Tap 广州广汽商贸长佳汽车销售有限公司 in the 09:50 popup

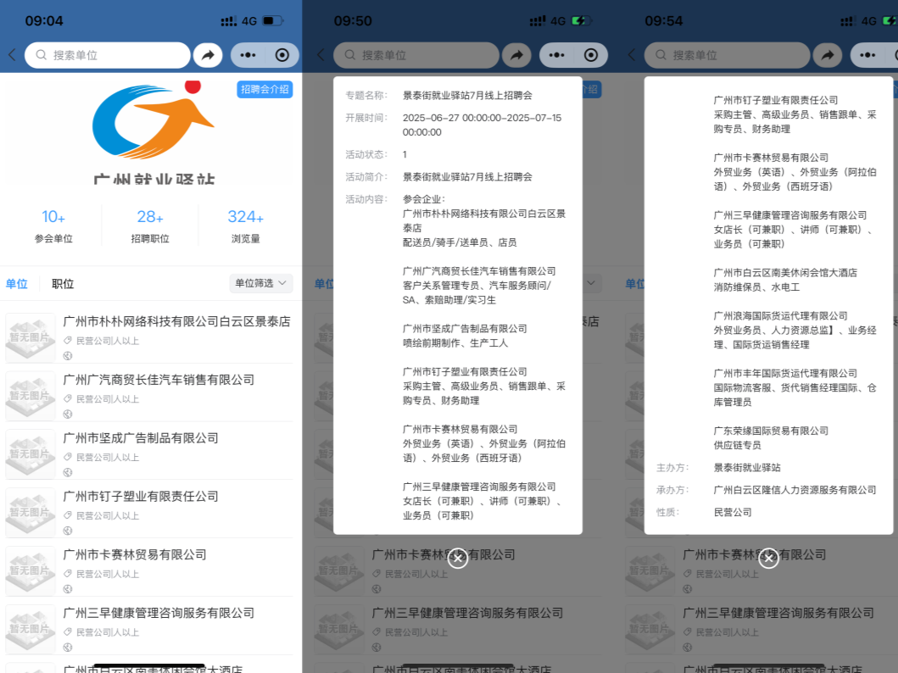pos(479,270)
